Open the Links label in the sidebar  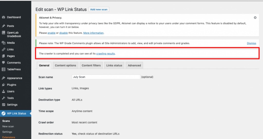tap(10, 49)
